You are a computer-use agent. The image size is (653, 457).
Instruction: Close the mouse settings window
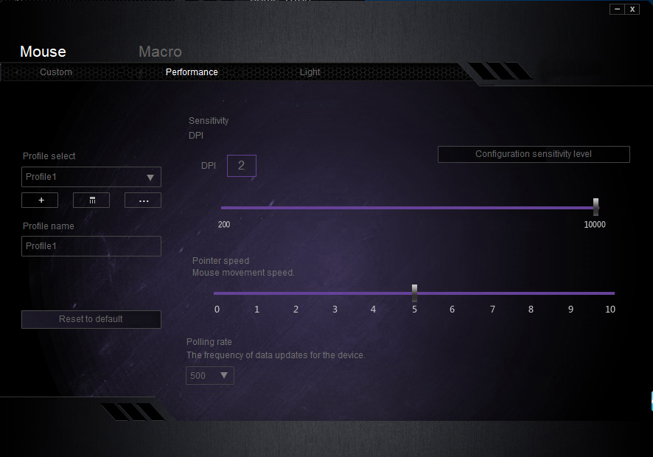pos(632,9)
